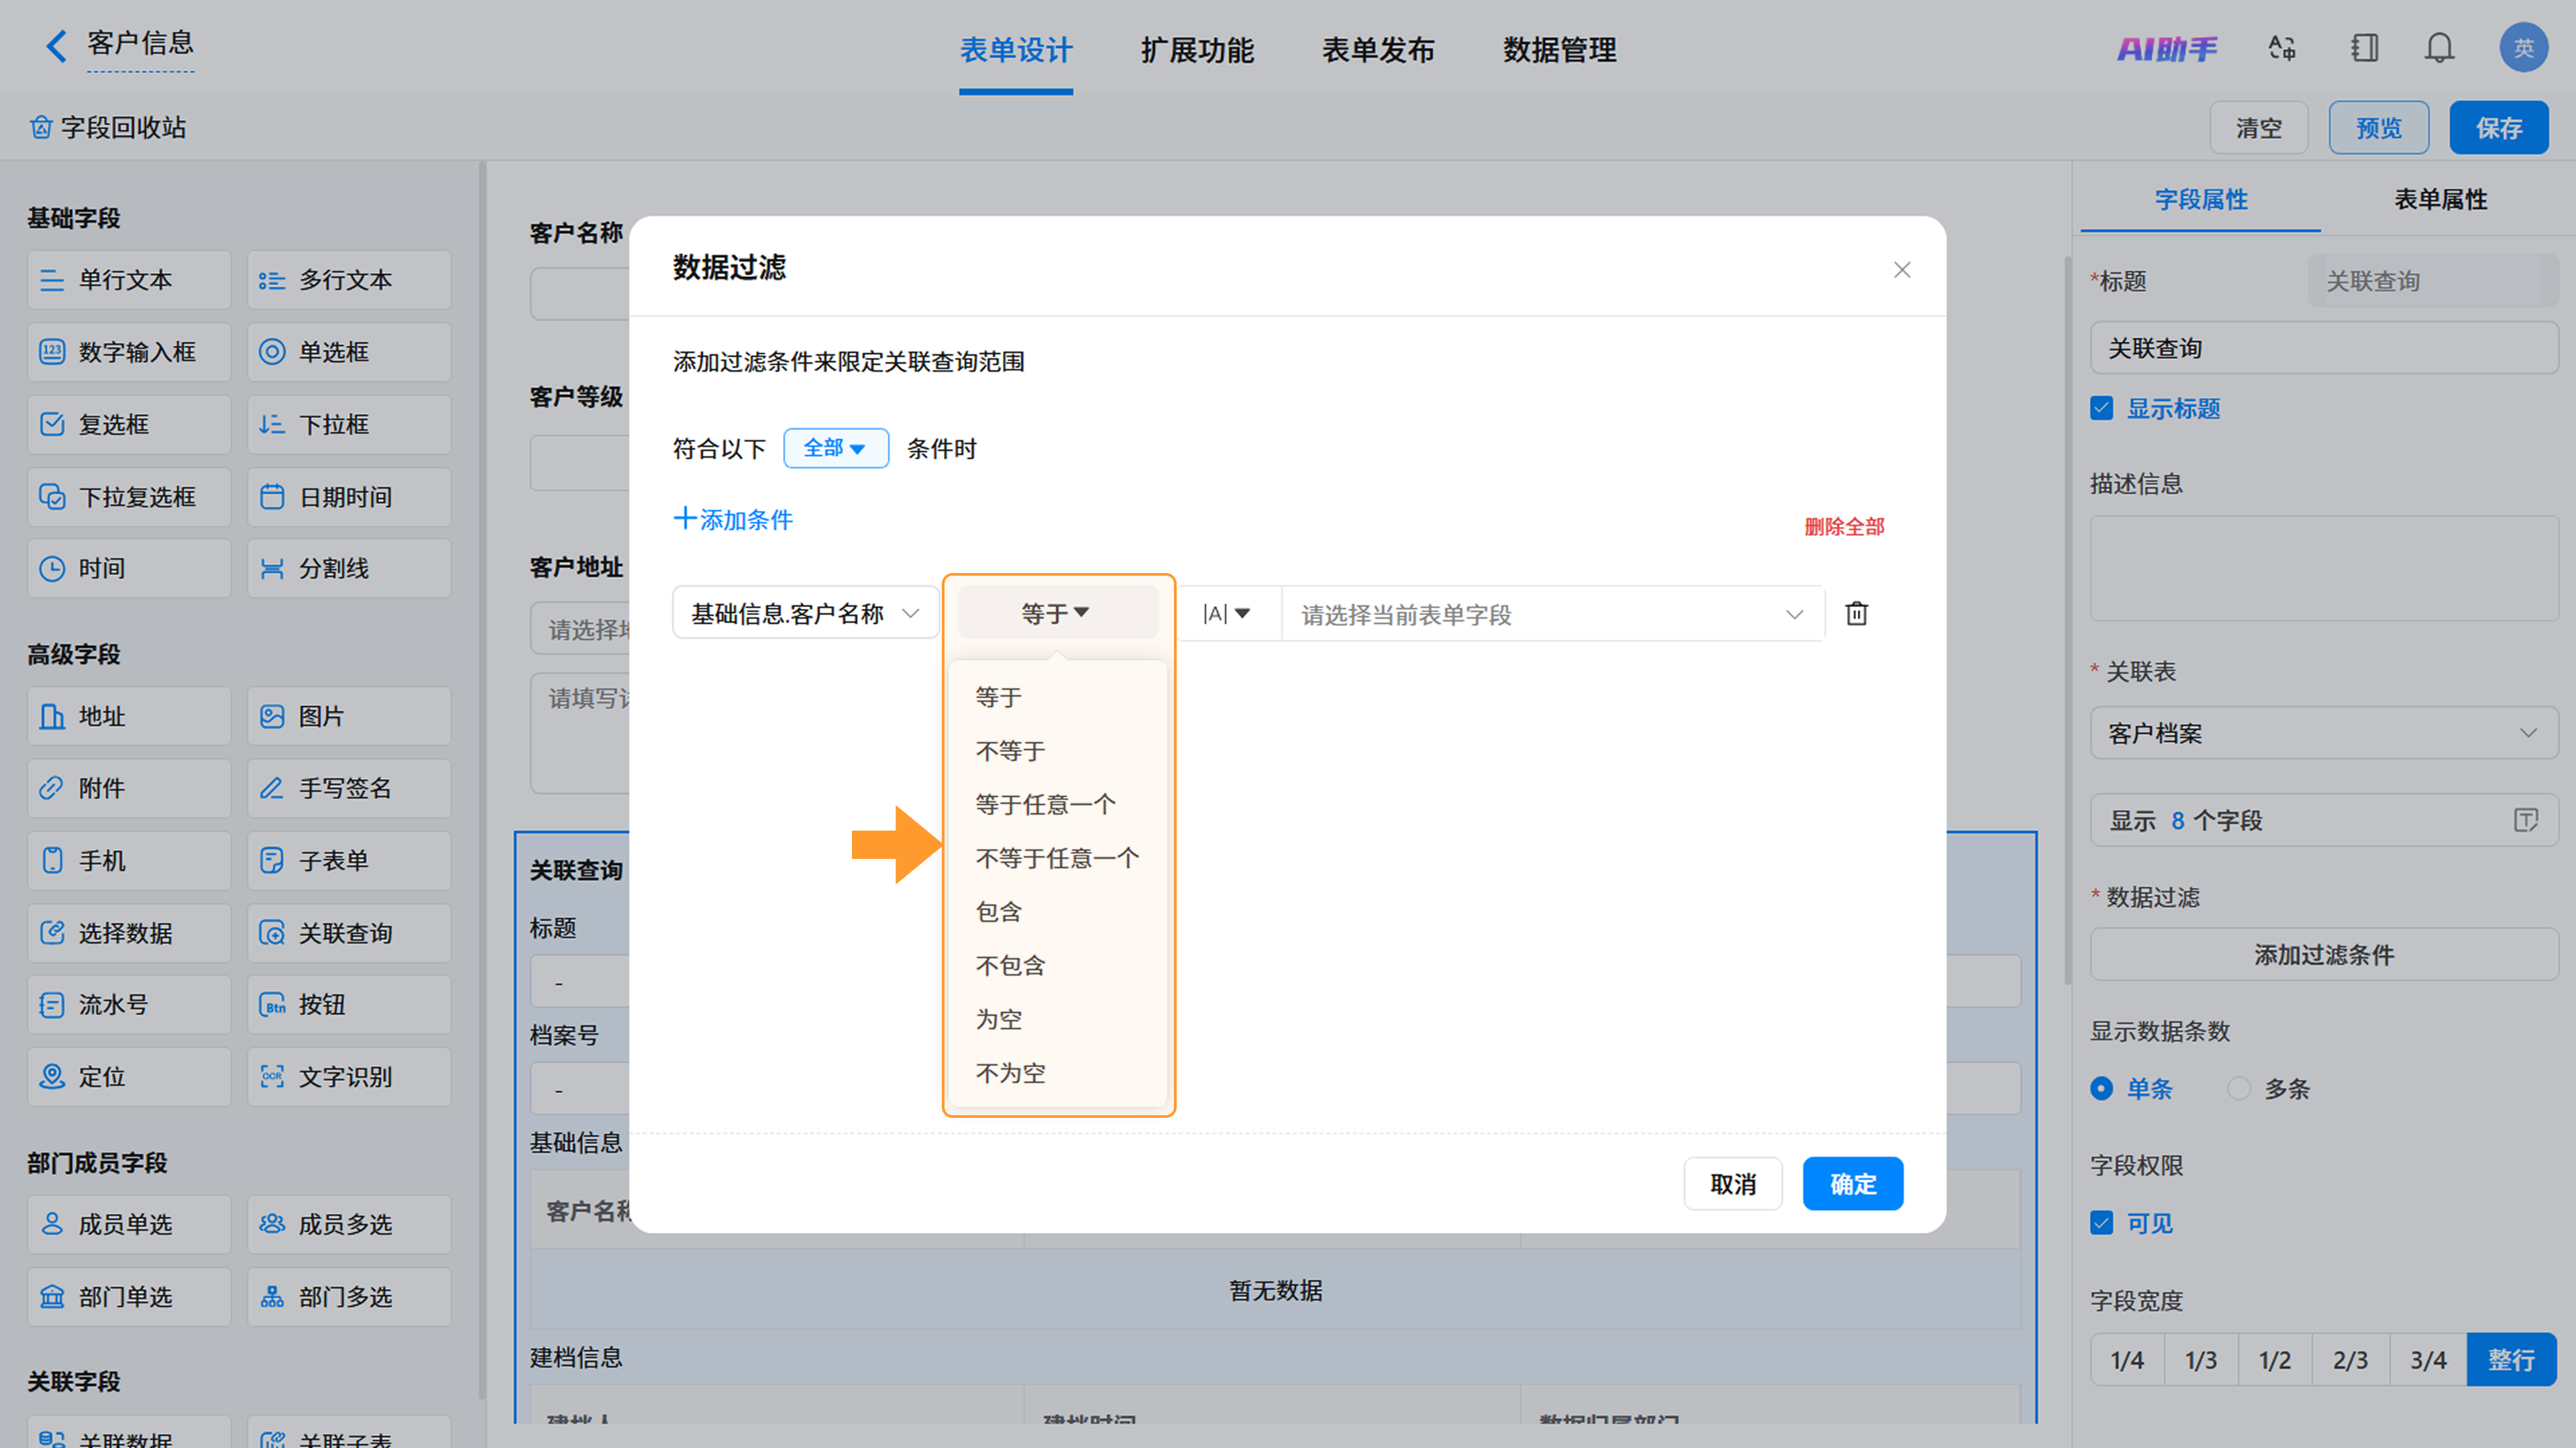Add an 附件 field

point(129,788)
